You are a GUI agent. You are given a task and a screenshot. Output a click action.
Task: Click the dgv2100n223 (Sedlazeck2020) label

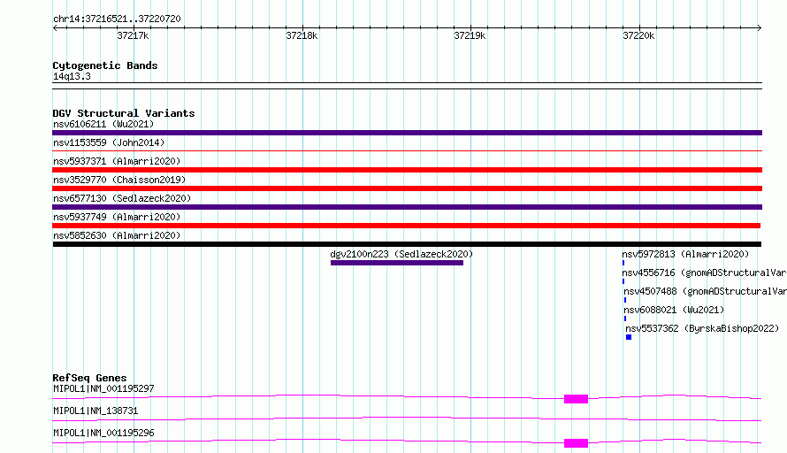coord(401,254)
